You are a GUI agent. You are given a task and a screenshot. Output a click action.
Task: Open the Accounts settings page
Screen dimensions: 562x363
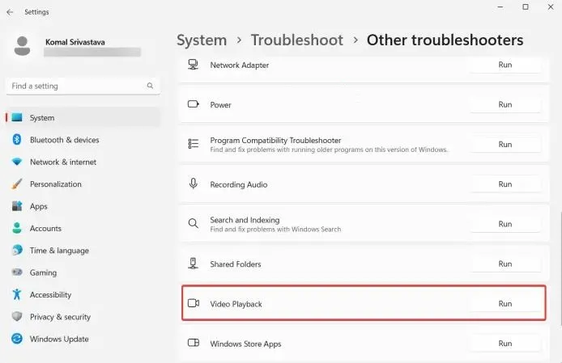coord(45,229)
